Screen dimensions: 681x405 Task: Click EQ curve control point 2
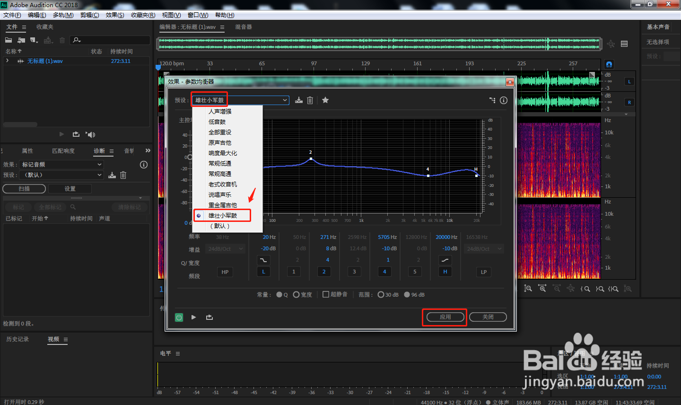click(x=311, y=159)
